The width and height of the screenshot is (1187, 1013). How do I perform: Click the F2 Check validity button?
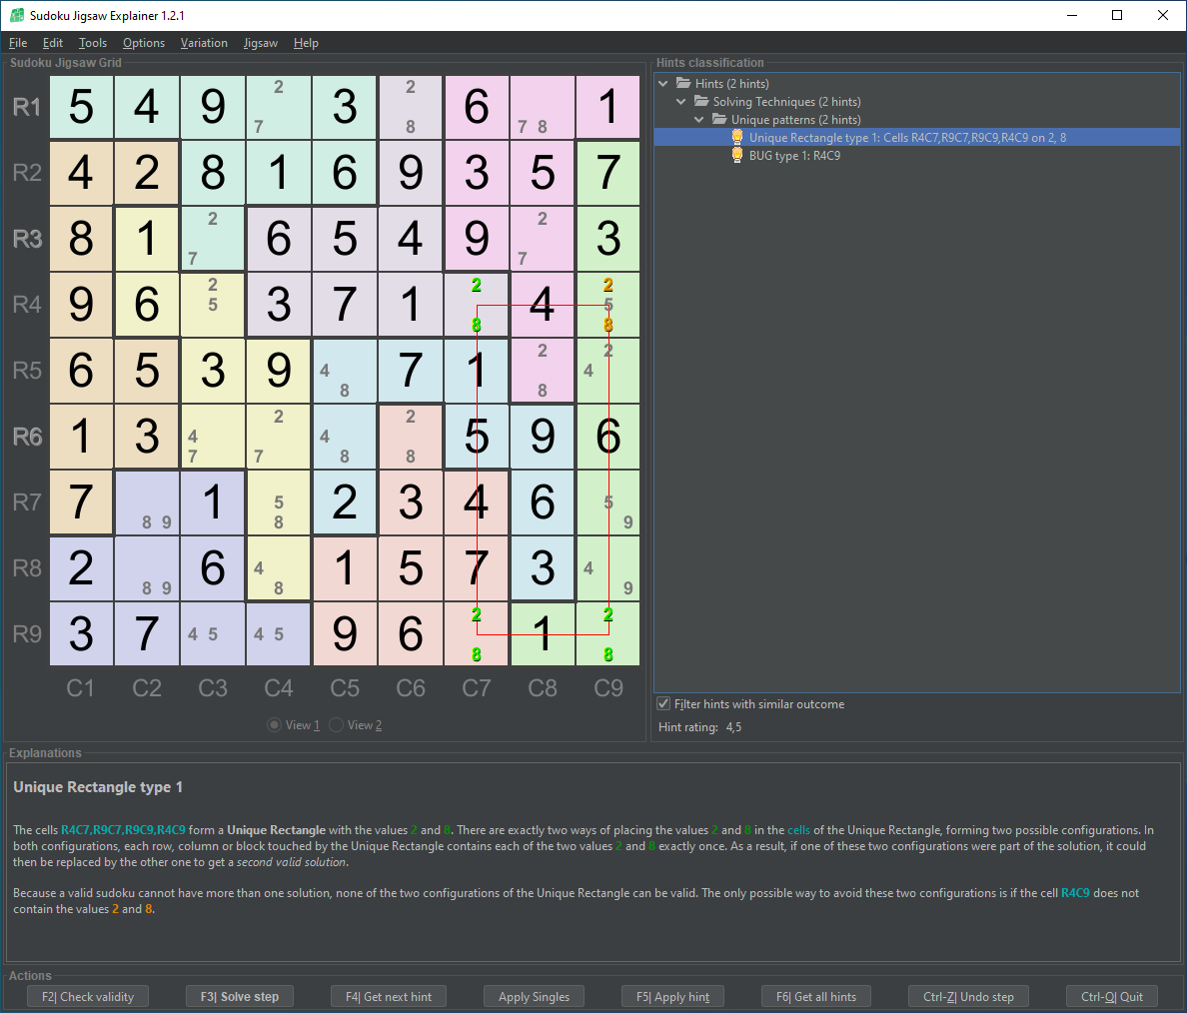[x=88, y=996]
